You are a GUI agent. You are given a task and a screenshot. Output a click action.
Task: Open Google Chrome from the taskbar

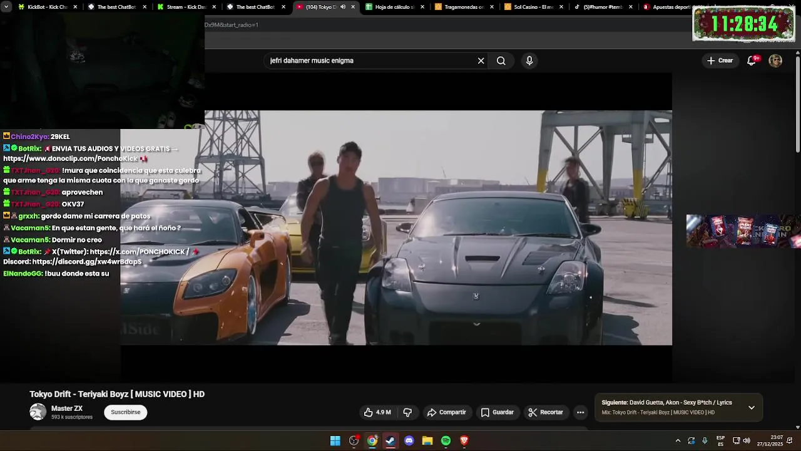pyautogui.click(x=372, y=441)
